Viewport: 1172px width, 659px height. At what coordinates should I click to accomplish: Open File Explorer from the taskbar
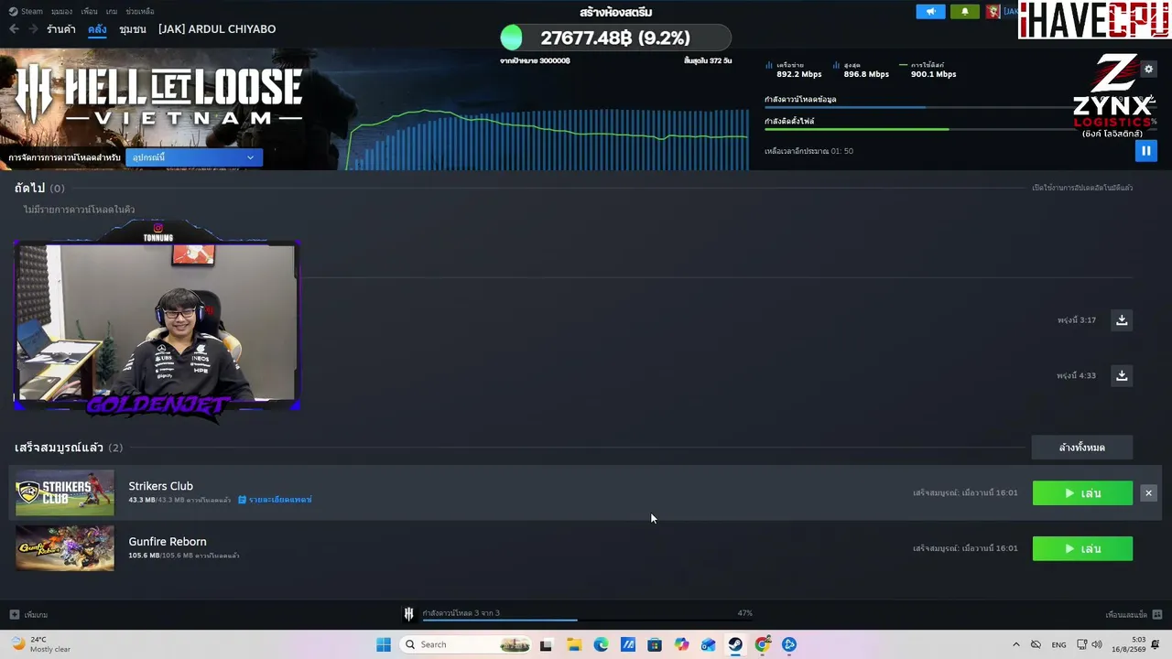pyautogui.click(x=574, y=644)
